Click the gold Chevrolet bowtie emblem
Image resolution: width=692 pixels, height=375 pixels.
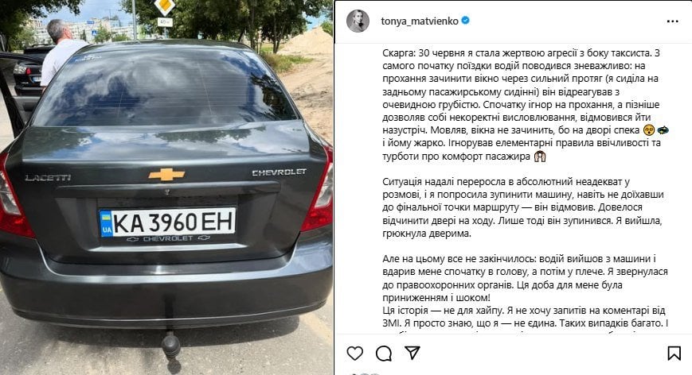pyautogui.click(x=166, y=175)
